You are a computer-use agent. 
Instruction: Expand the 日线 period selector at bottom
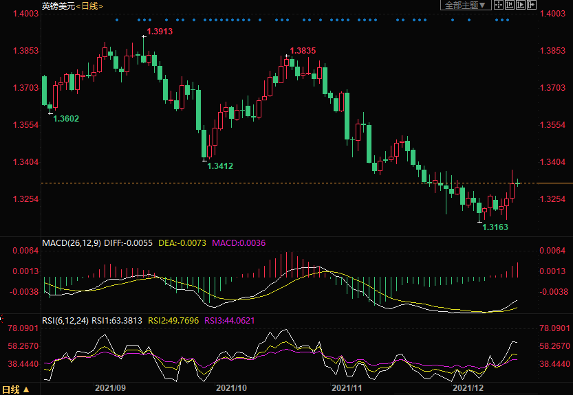17,390
